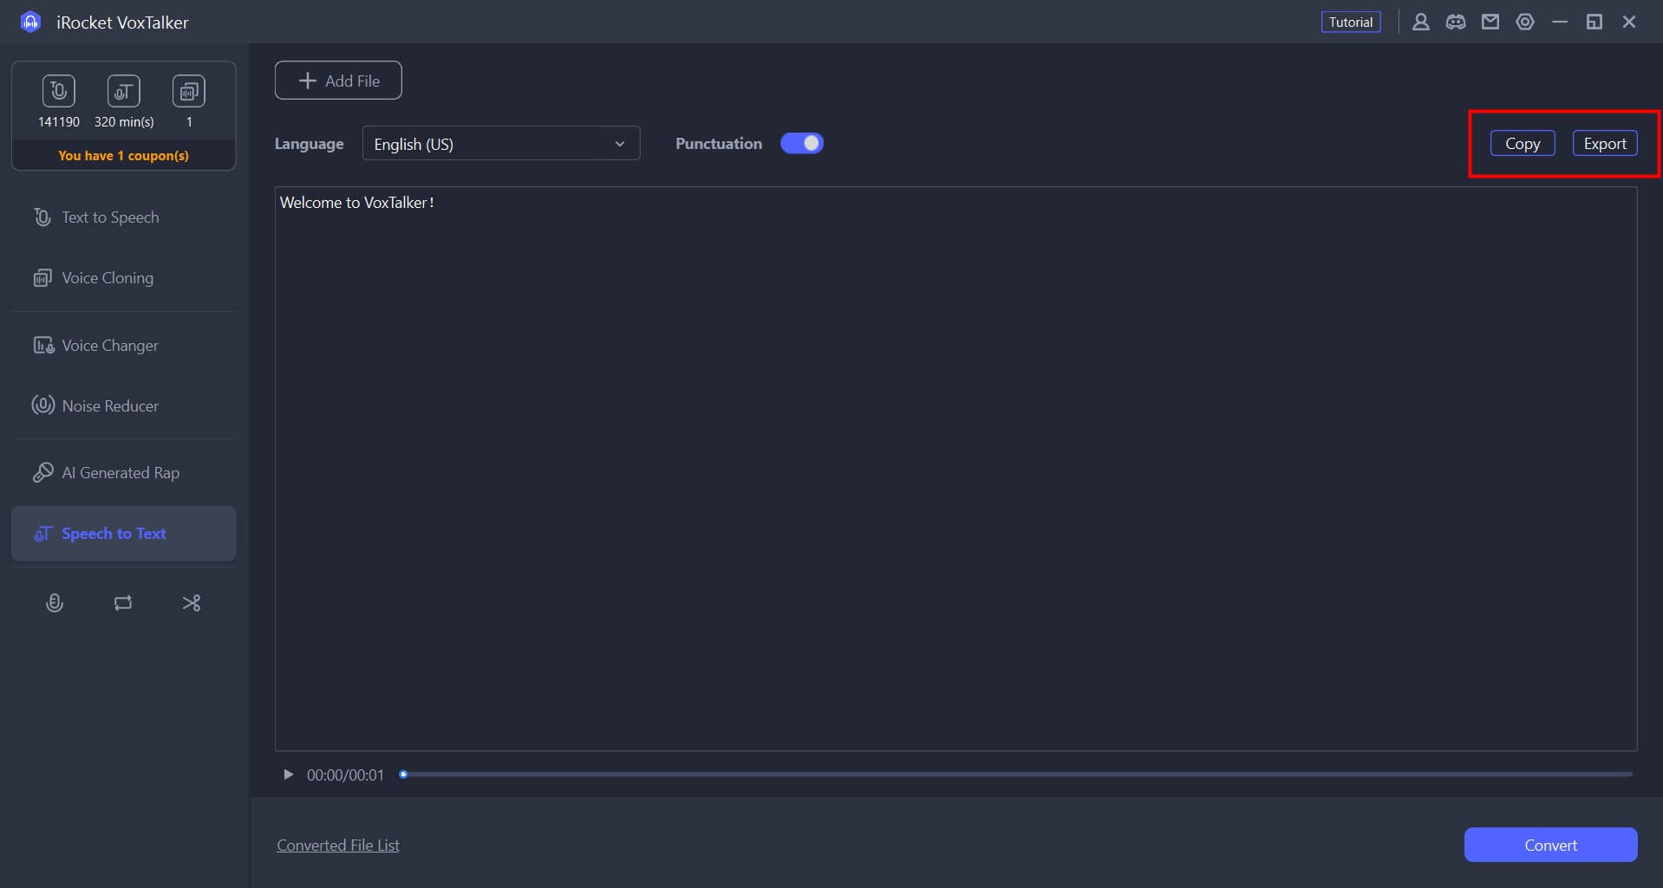Open the mail feedback icon
1663x888 pixels.
click(x=1490, y=22)
